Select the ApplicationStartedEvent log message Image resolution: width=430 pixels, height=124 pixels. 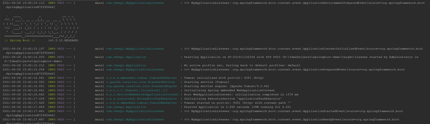point(294,111)
